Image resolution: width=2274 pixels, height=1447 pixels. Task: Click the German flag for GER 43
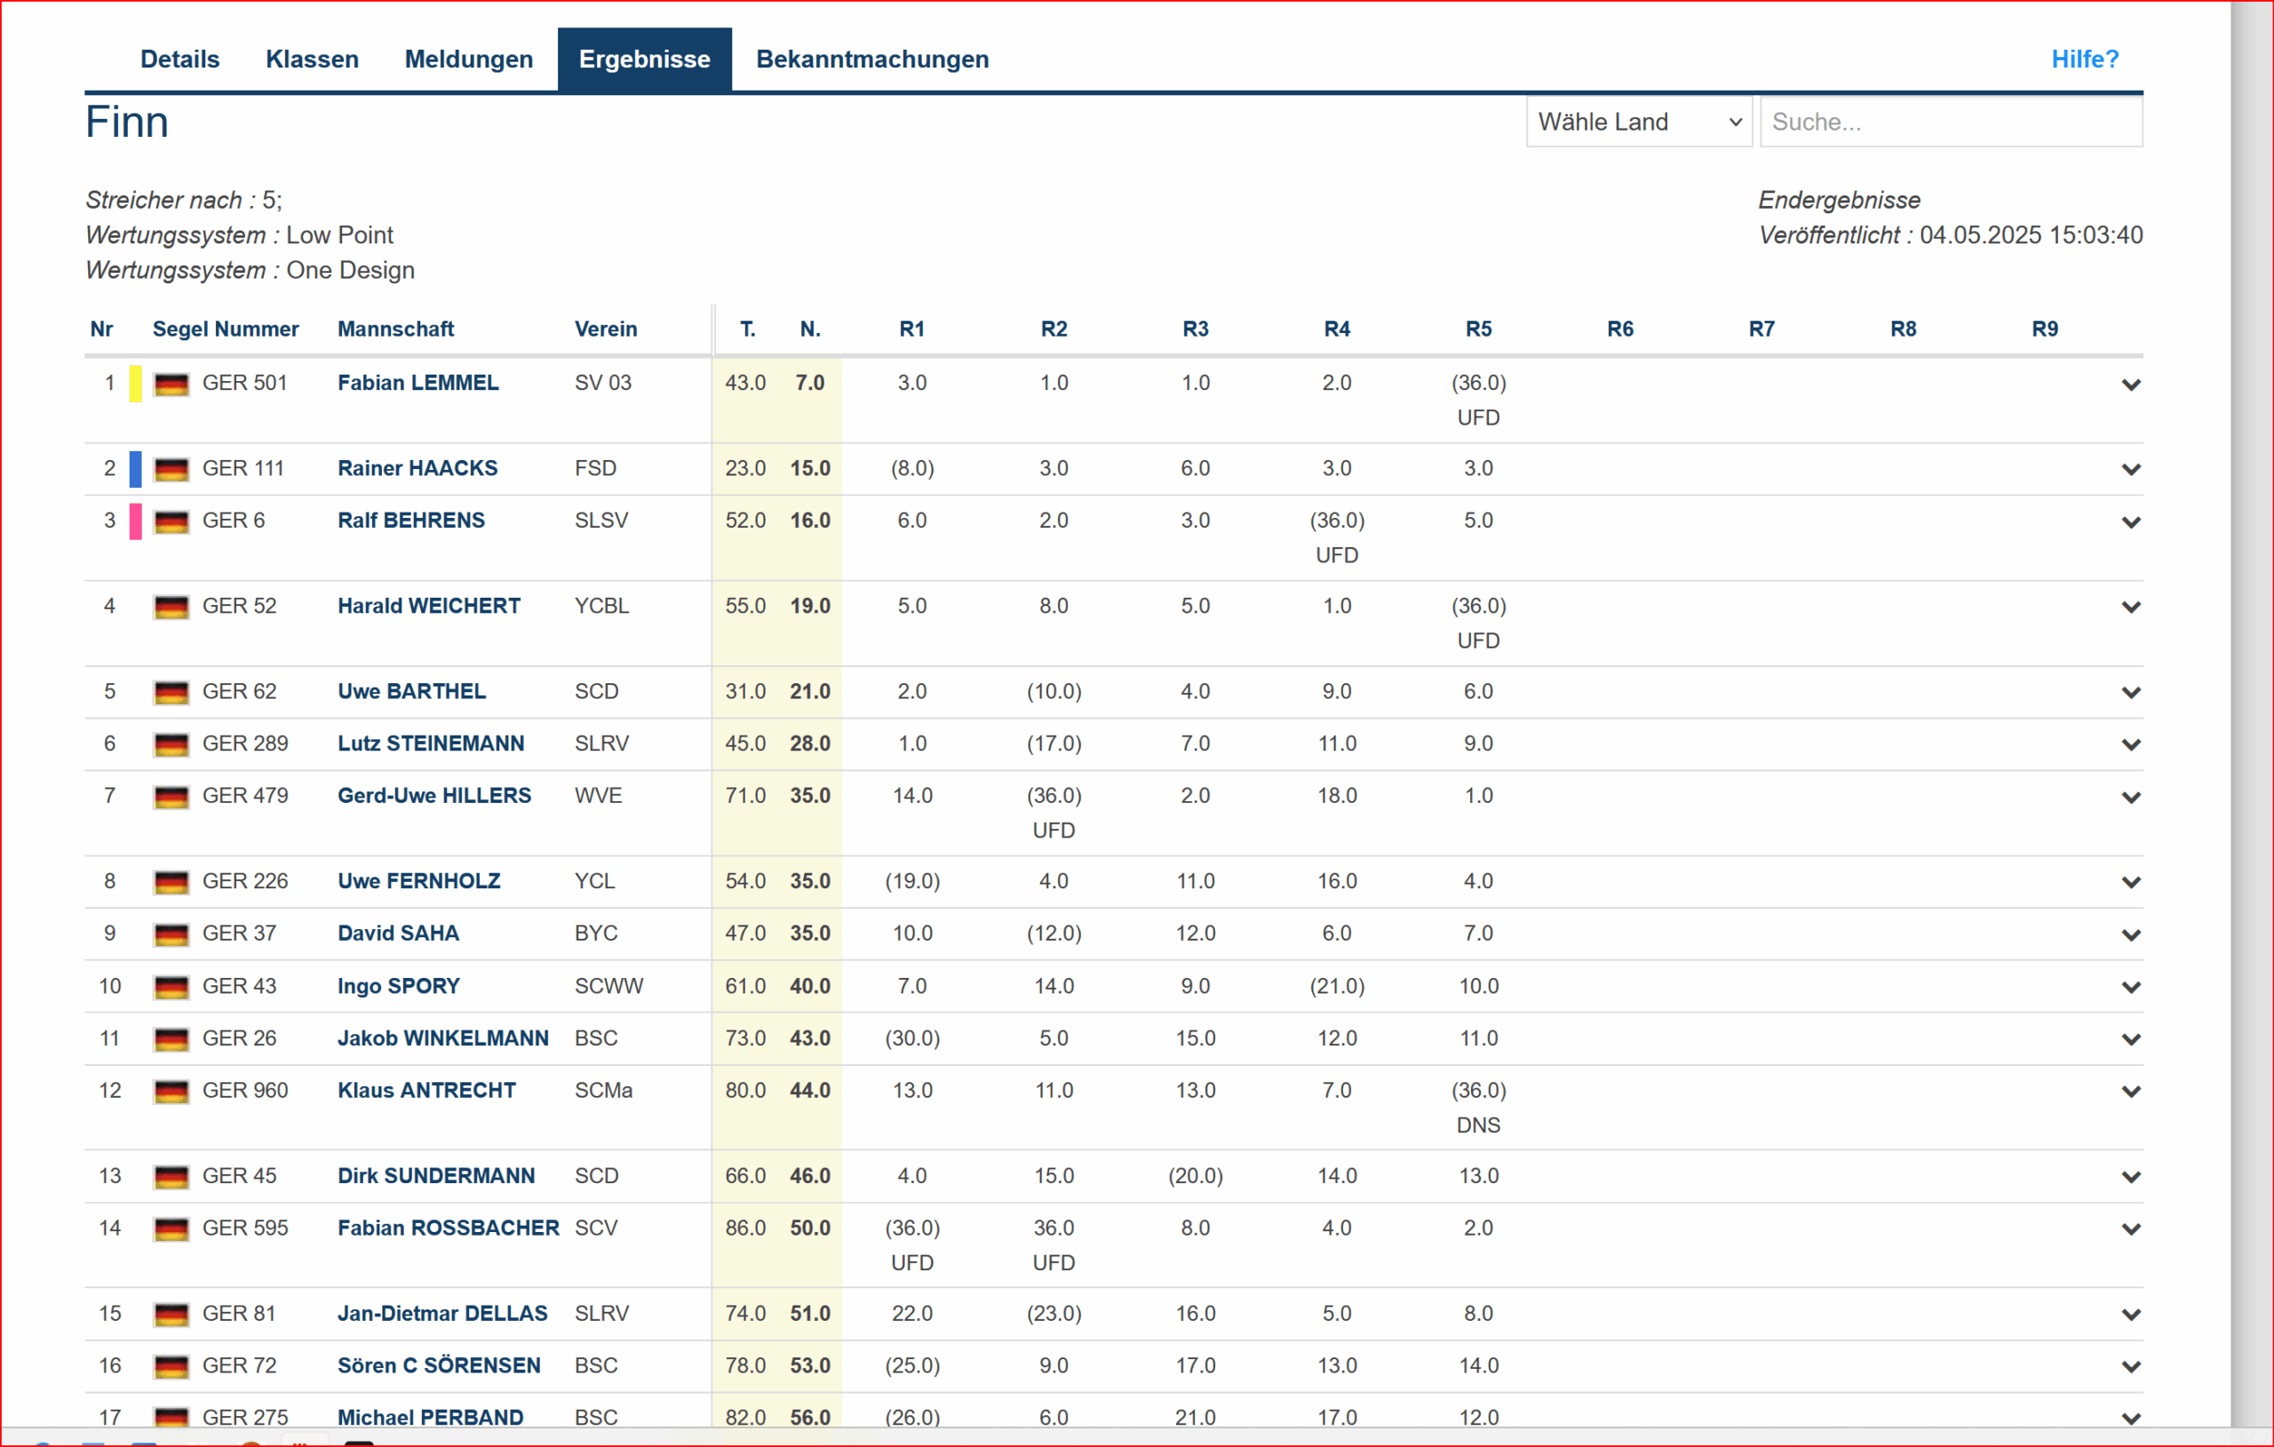point(171,988)
